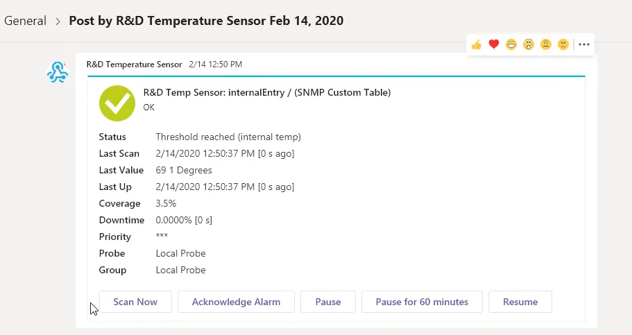
Task: Open the more options ellipsis menu
Action: [x=584, y=44]
